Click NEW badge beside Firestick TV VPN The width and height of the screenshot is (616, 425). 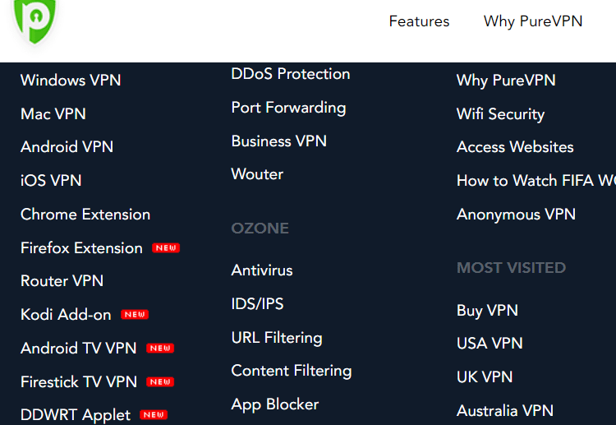pyautogui.click(x=160, y=381)
